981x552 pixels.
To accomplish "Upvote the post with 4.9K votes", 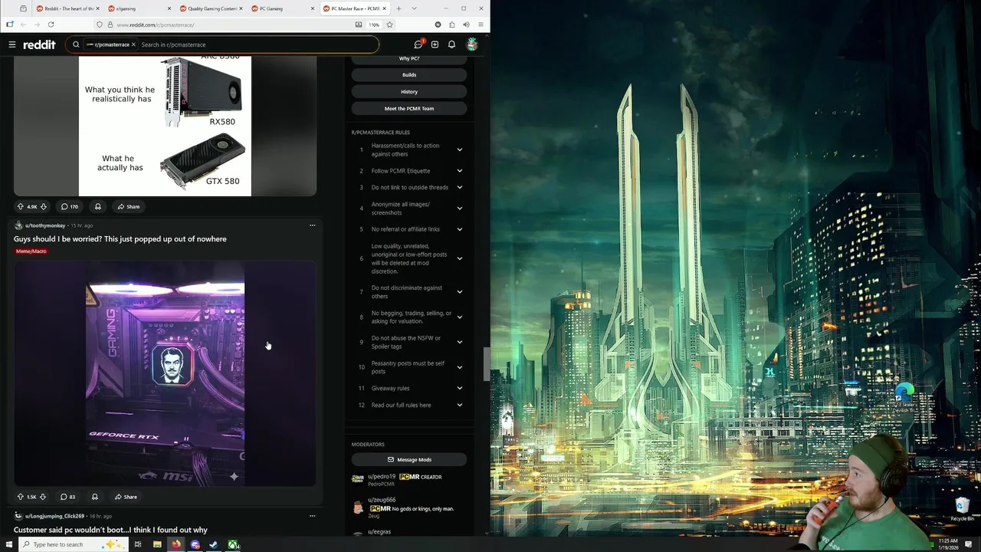I will 21,206.
